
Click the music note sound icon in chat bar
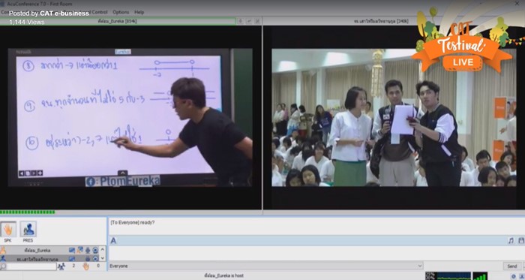click(x=511, y=240)
